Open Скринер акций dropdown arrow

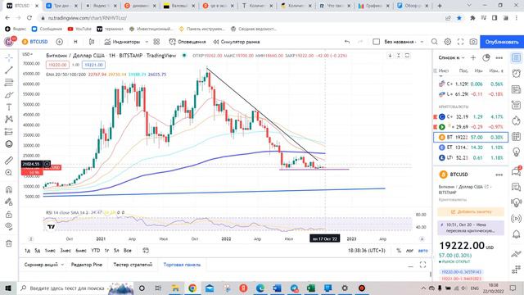tap(62, 265)
